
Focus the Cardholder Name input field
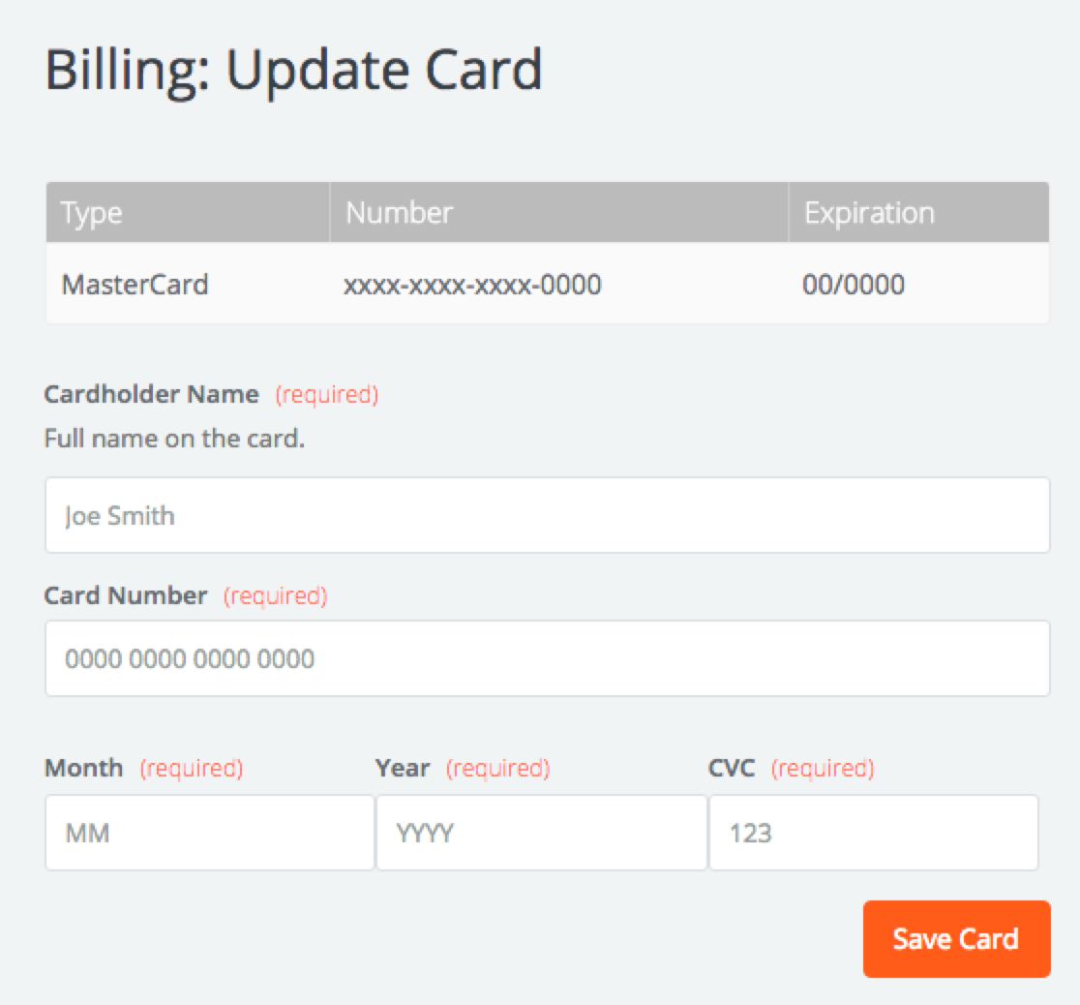pos(548,515)
